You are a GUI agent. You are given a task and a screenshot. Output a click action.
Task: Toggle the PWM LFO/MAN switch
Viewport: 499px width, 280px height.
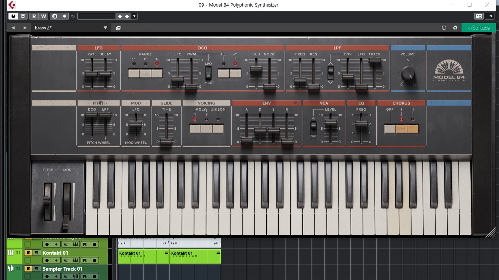[208, 73]
